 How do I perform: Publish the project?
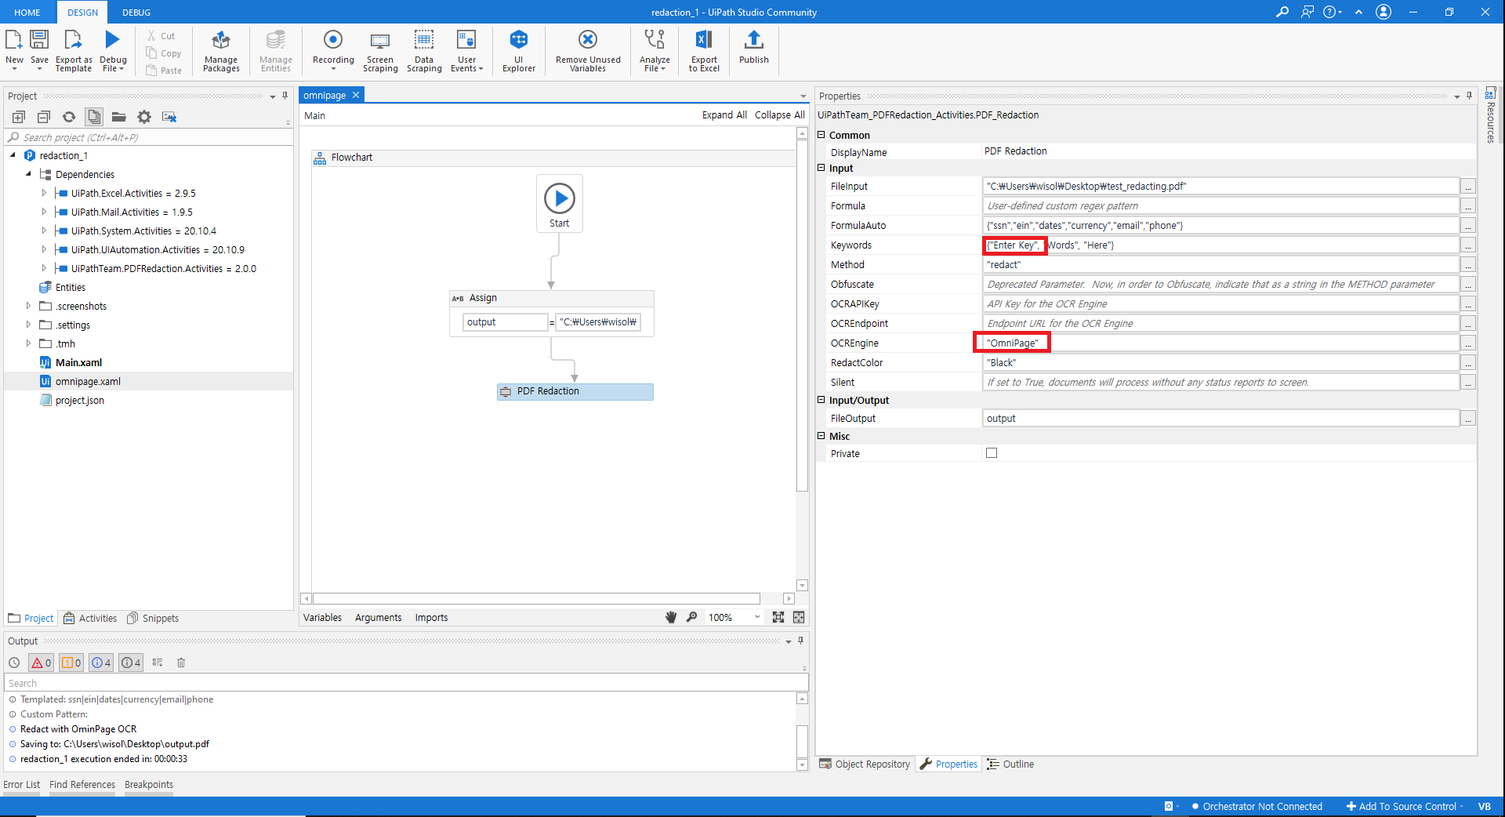(x=754, y=47)
